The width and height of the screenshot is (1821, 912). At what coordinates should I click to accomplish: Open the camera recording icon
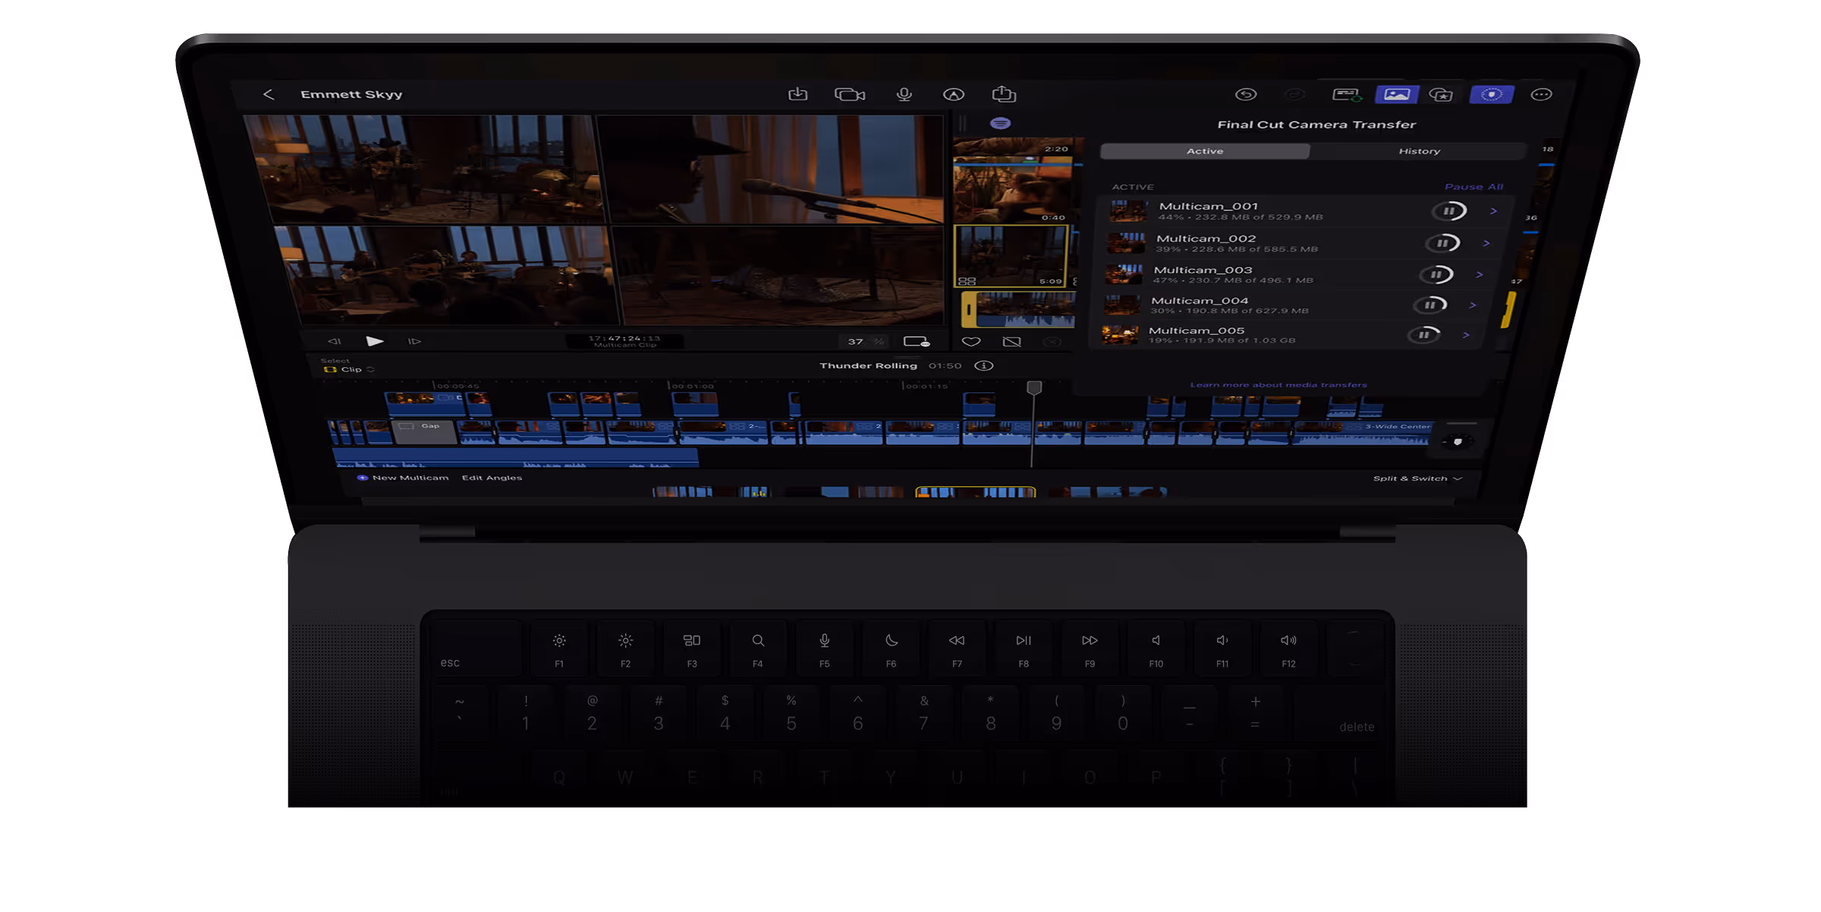tap(850, 94)
